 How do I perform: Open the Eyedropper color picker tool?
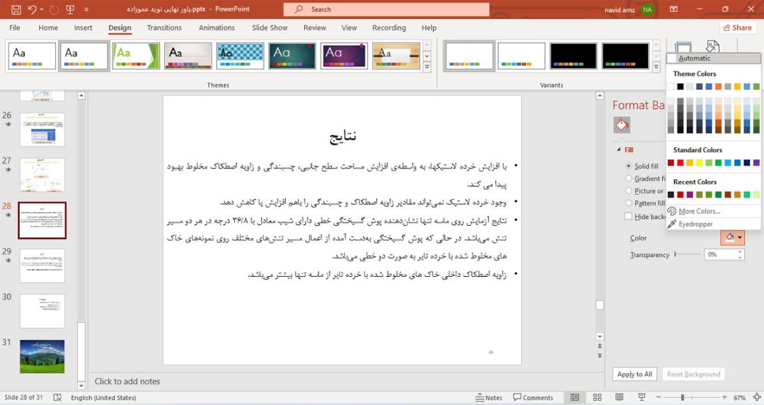[695, 224]
